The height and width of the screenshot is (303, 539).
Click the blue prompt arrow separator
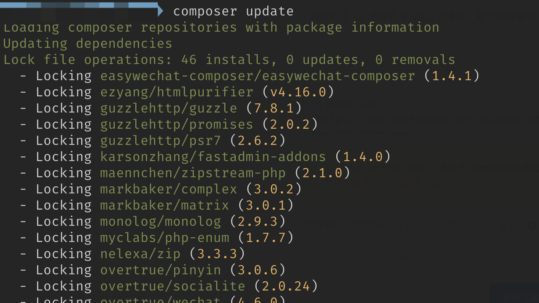pos(160,11)
